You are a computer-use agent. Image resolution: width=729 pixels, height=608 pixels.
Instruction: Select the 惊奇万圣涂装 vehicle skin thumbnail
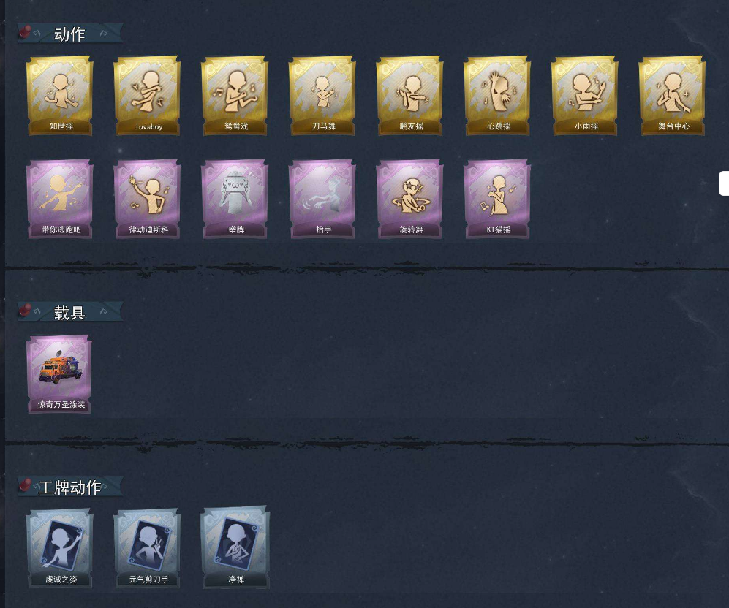click(59, 374)
